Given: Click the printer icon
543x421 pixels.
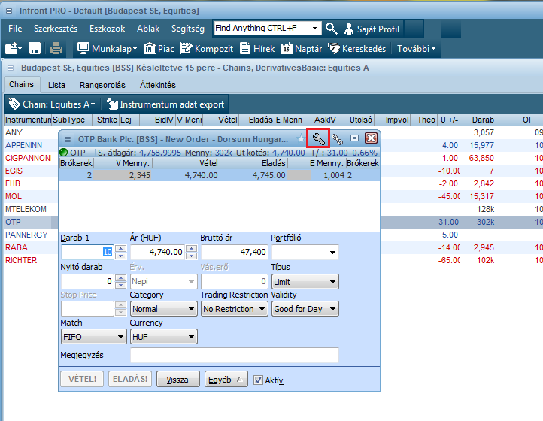Looking at the screenshot, I should [56, 48].
